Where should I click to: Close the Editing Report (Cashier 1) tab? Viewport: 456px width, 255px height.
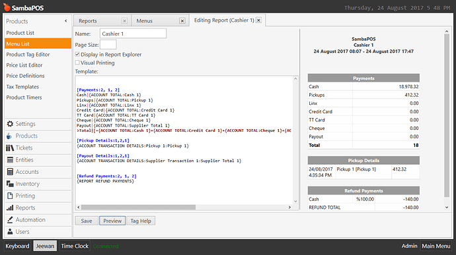pyautogui.click(x=258, y=20)
